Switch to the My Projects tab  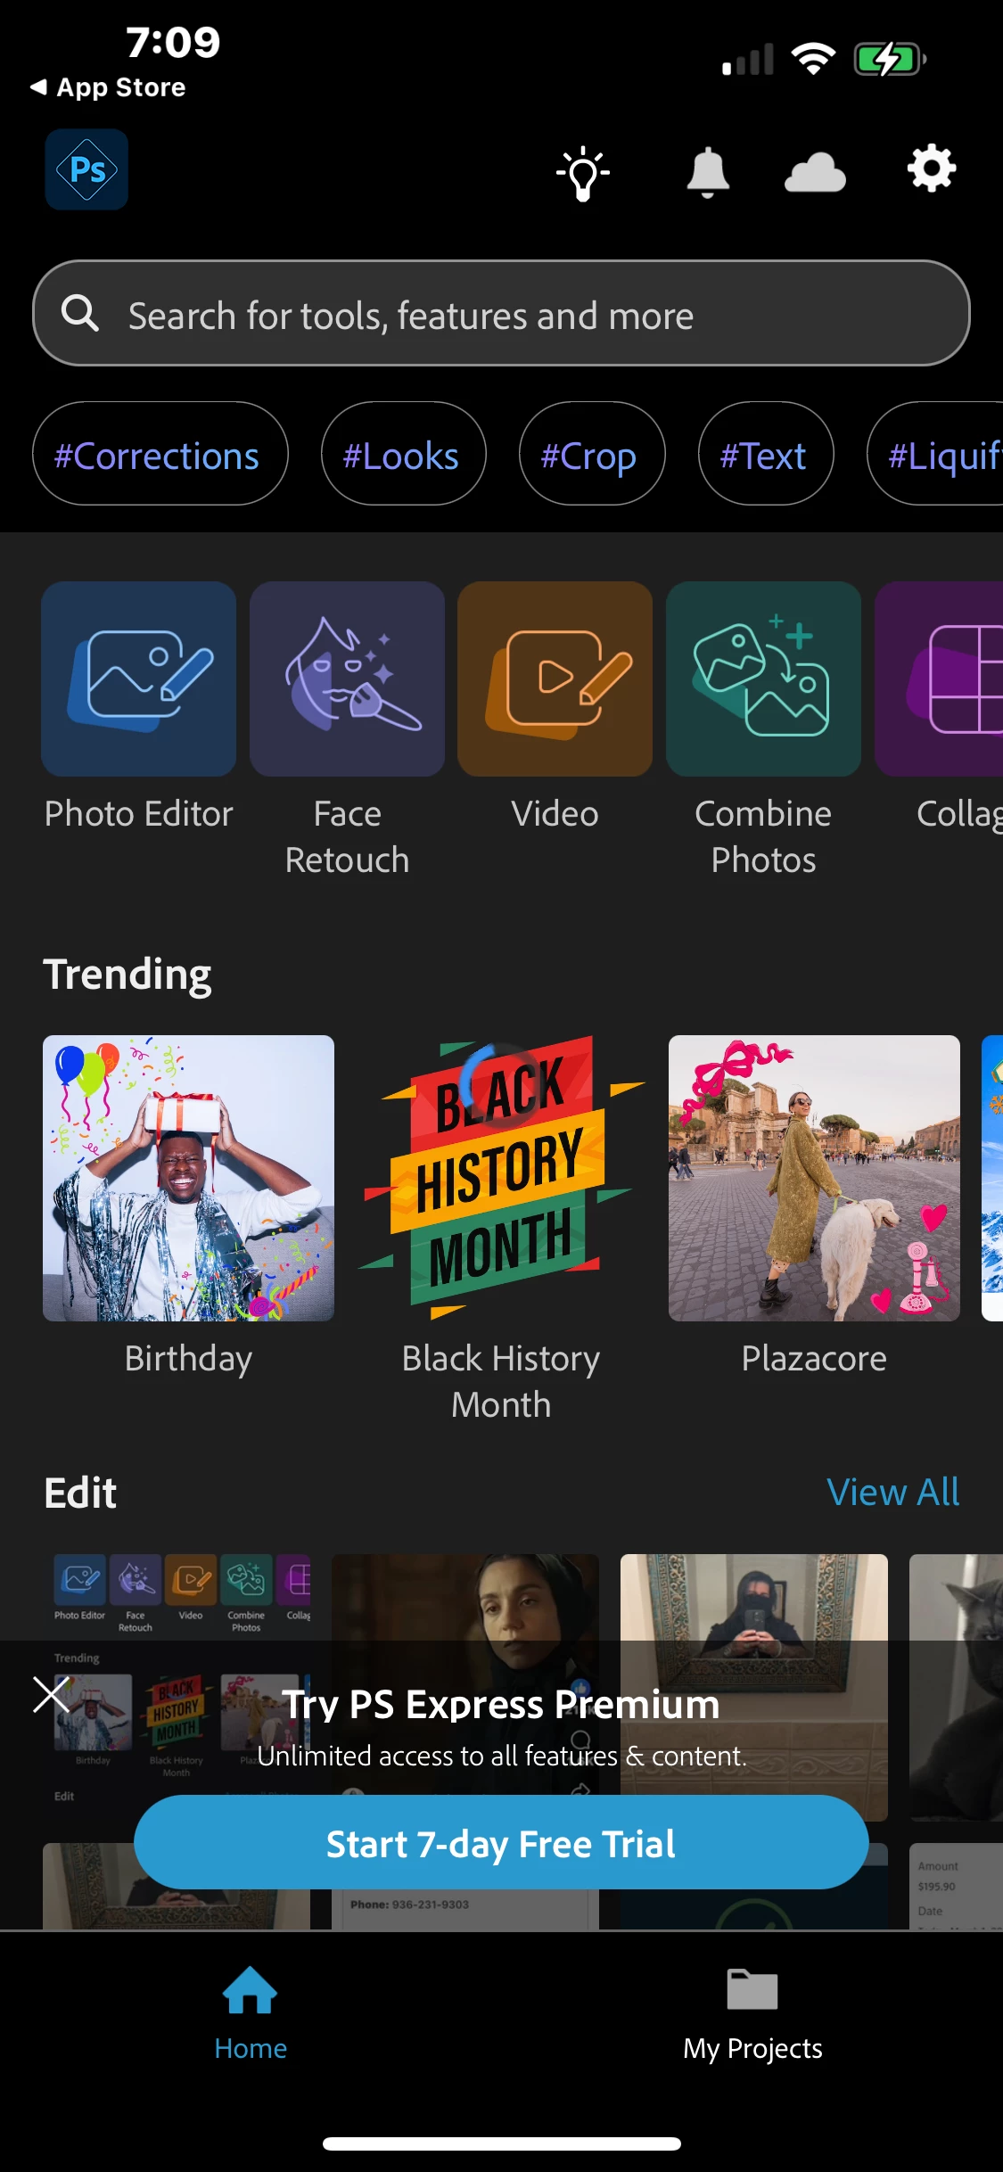[x=752, y=2014]
